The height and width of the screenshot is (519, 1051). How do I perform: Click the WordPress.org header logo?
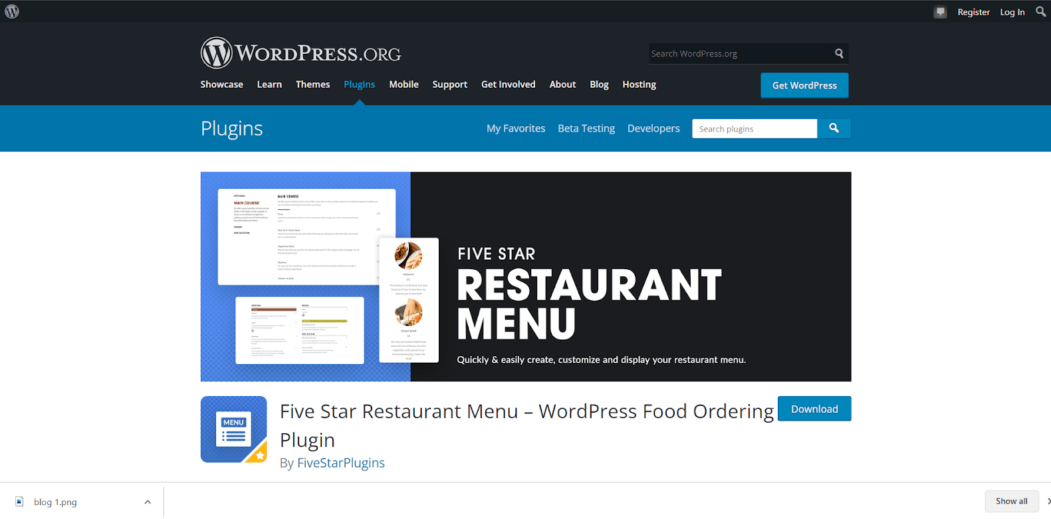point(301,52)
